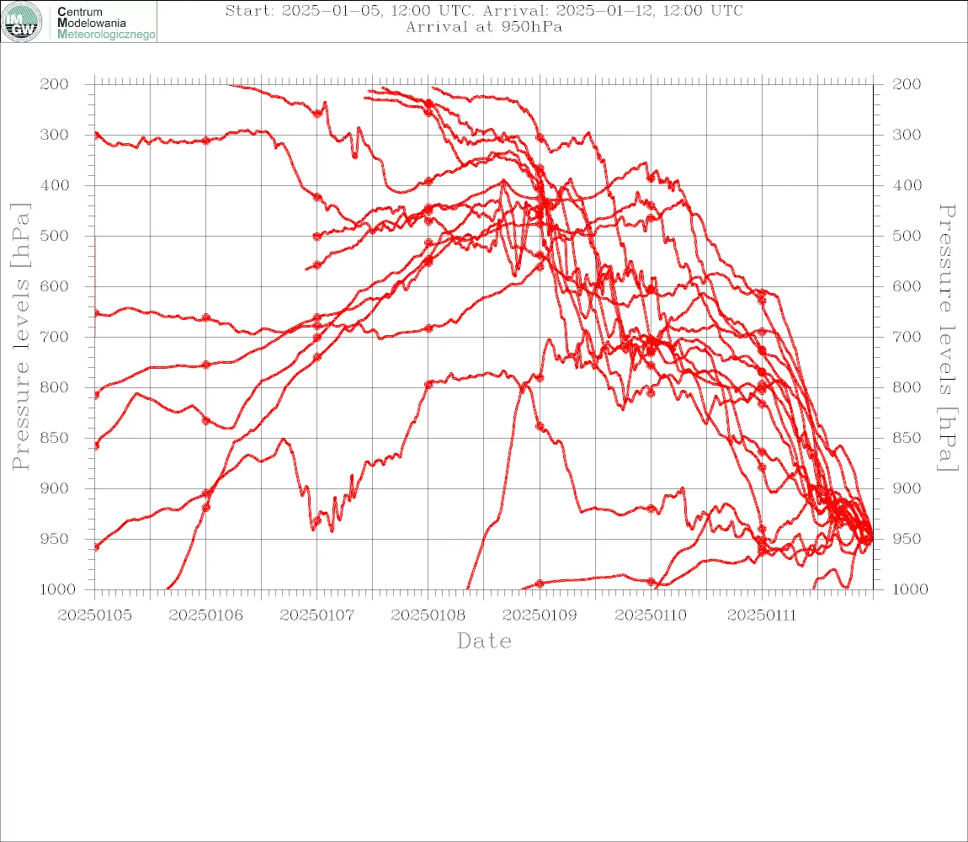The width and height of the screenshot is (968, 842).
Task: Click the right axis label 850
Action: pos(907,438)
